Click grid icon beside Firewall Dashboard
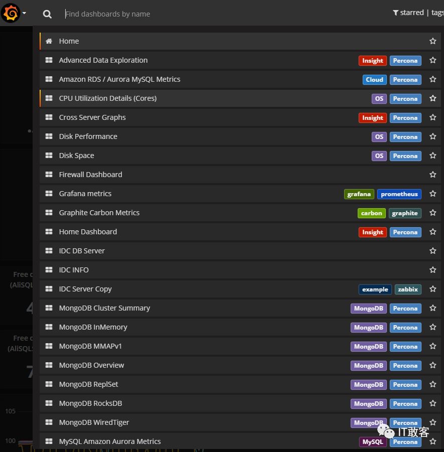The height and width of the screenshot is (452, 444). point(49,175)
